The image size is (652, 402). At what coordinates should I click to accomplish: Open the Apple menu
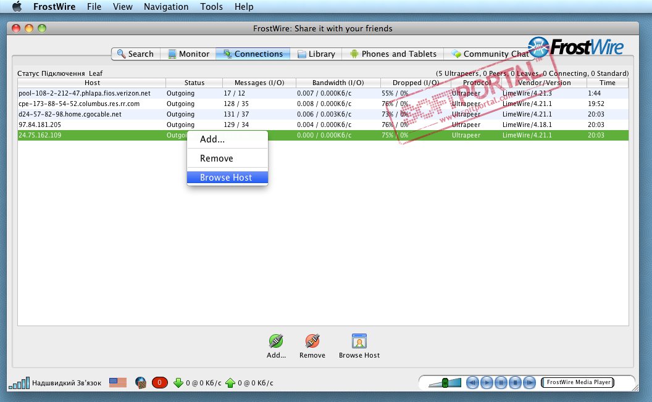17,7
